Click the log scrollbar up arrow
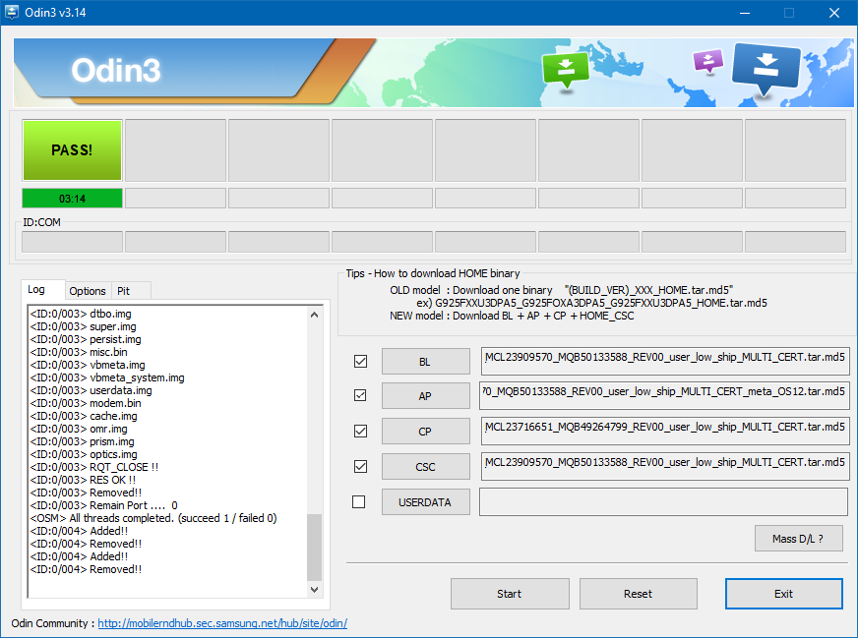Viewport: 858px width, 638px height. 314,315
